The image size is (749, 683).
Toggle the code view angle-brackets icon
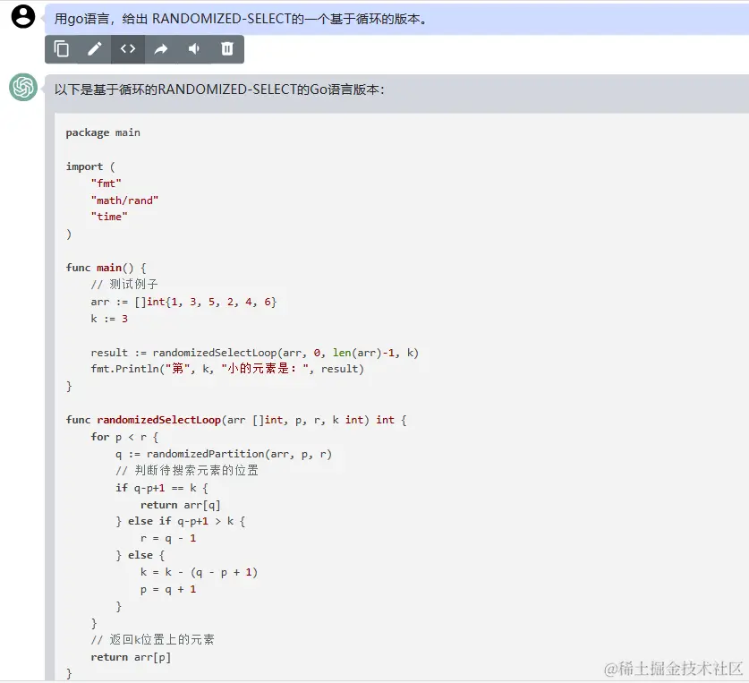(128, 48)
